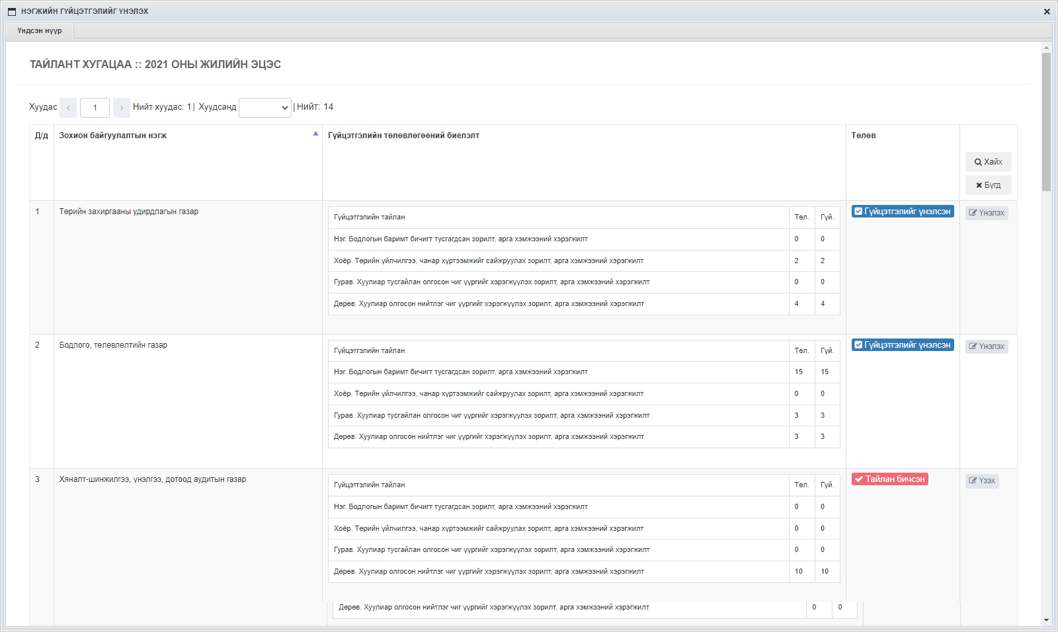Click the sort arrow on Зохион байгуулалтын нэгж
Image resolution: width=1058 pixels, height=632 pixels.
tap(315, 134)
